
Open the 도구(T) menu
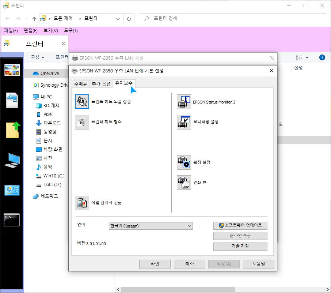point(71,31)
